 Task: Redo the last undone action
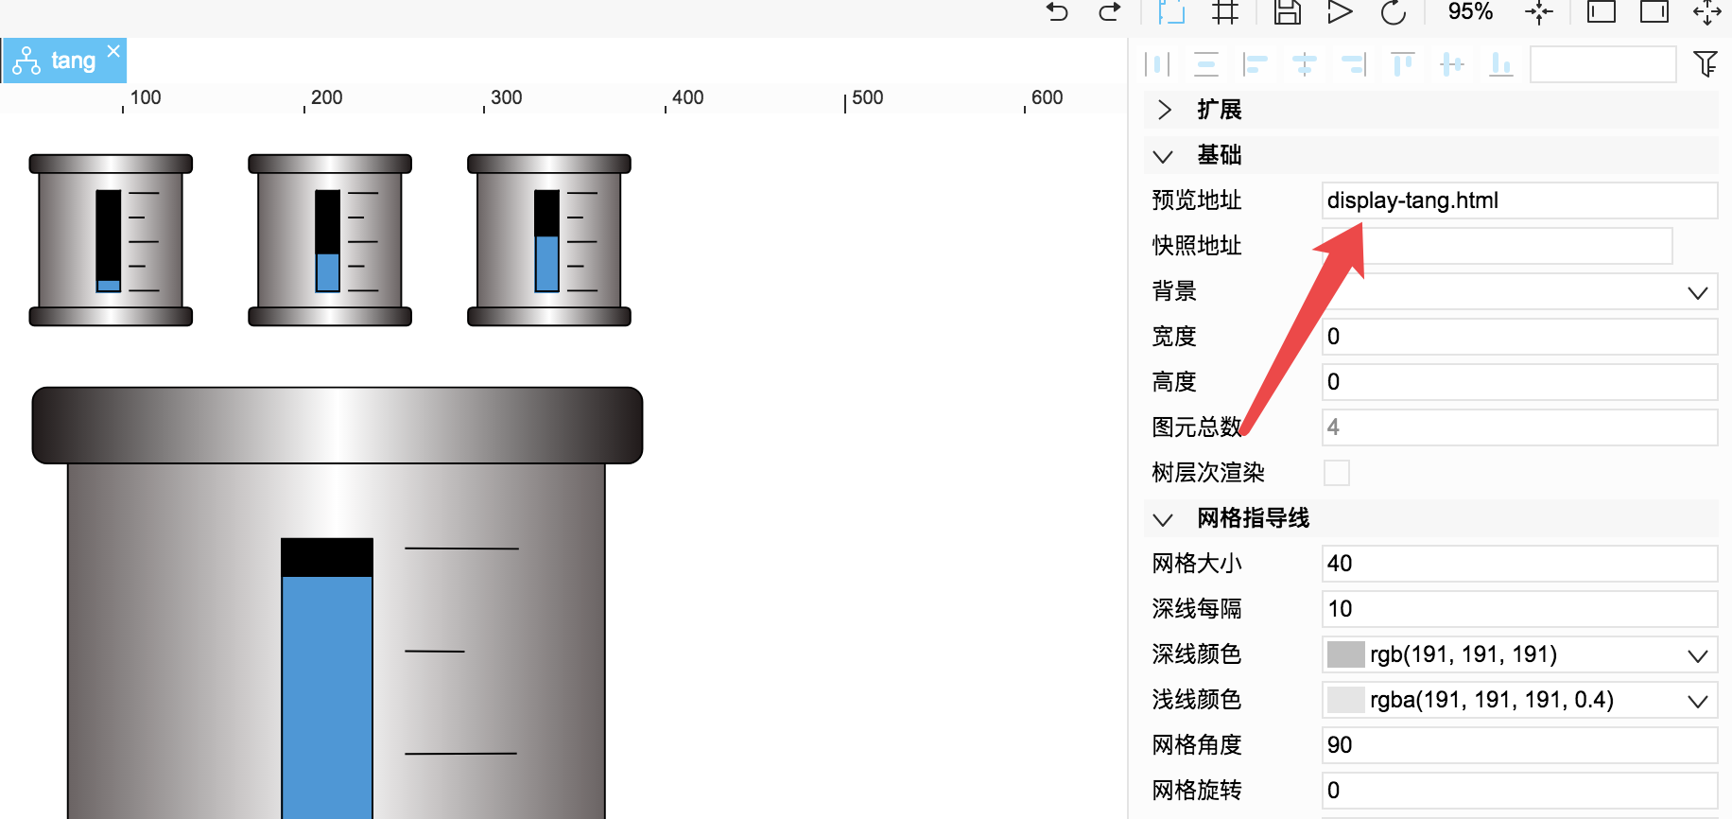(1109, 12)
